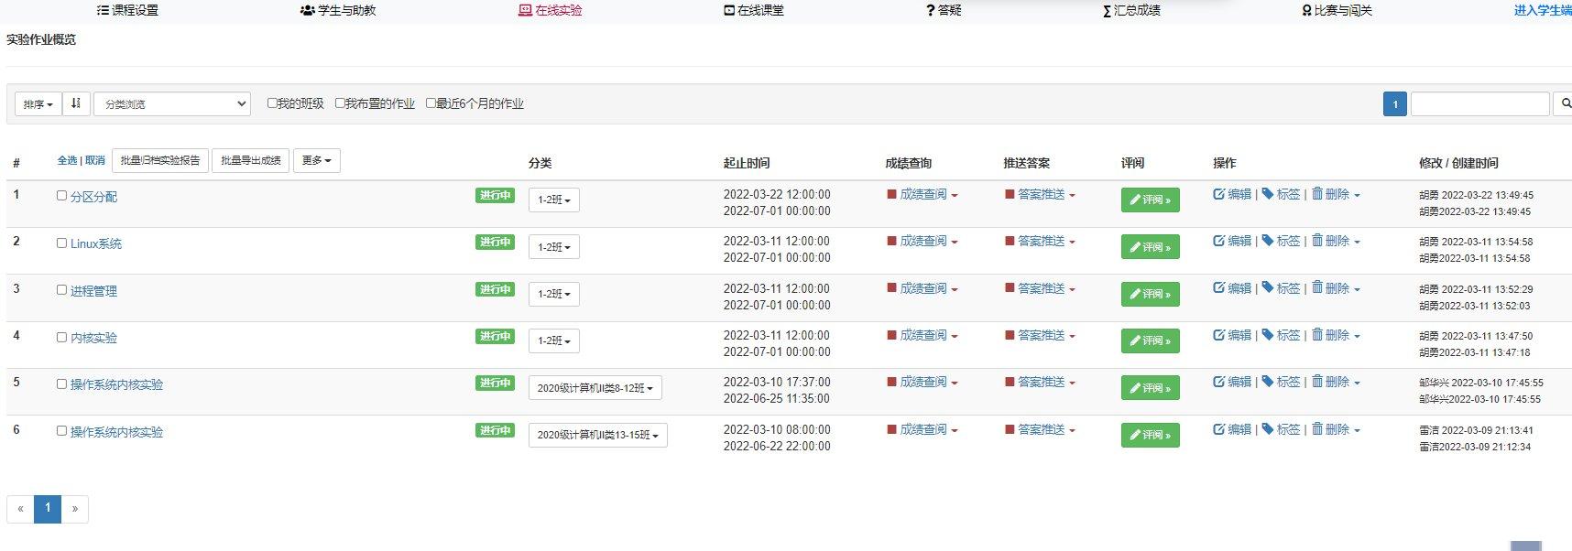1572x551 pixels.
Task: Check the box for row 6 操作系统内核实验
Action: (61, 431)
